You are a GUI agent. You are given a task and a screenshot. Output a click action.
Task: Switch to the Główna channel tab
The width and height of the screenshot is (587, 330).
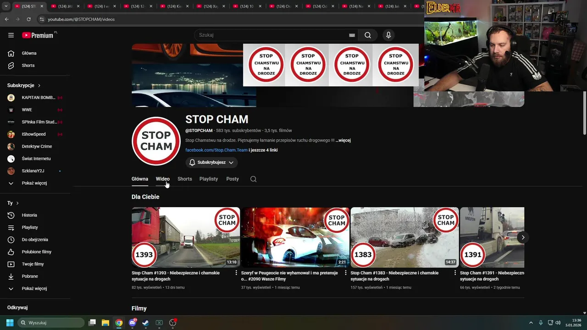140,179
